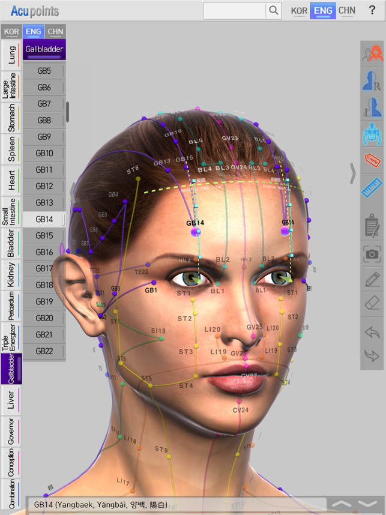Image resolution: width=386 pixels, height=515 pixels.
Task: Select GB20 in the point list
Action: click(x=44, y=318)
